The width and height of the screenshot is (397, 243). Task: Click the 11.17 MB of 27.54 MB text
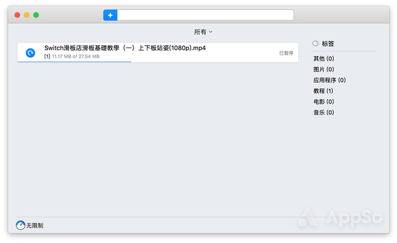point(76,56)
